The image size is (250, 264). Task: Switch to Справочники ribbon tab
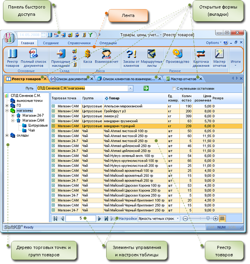[x=79, y=43]
